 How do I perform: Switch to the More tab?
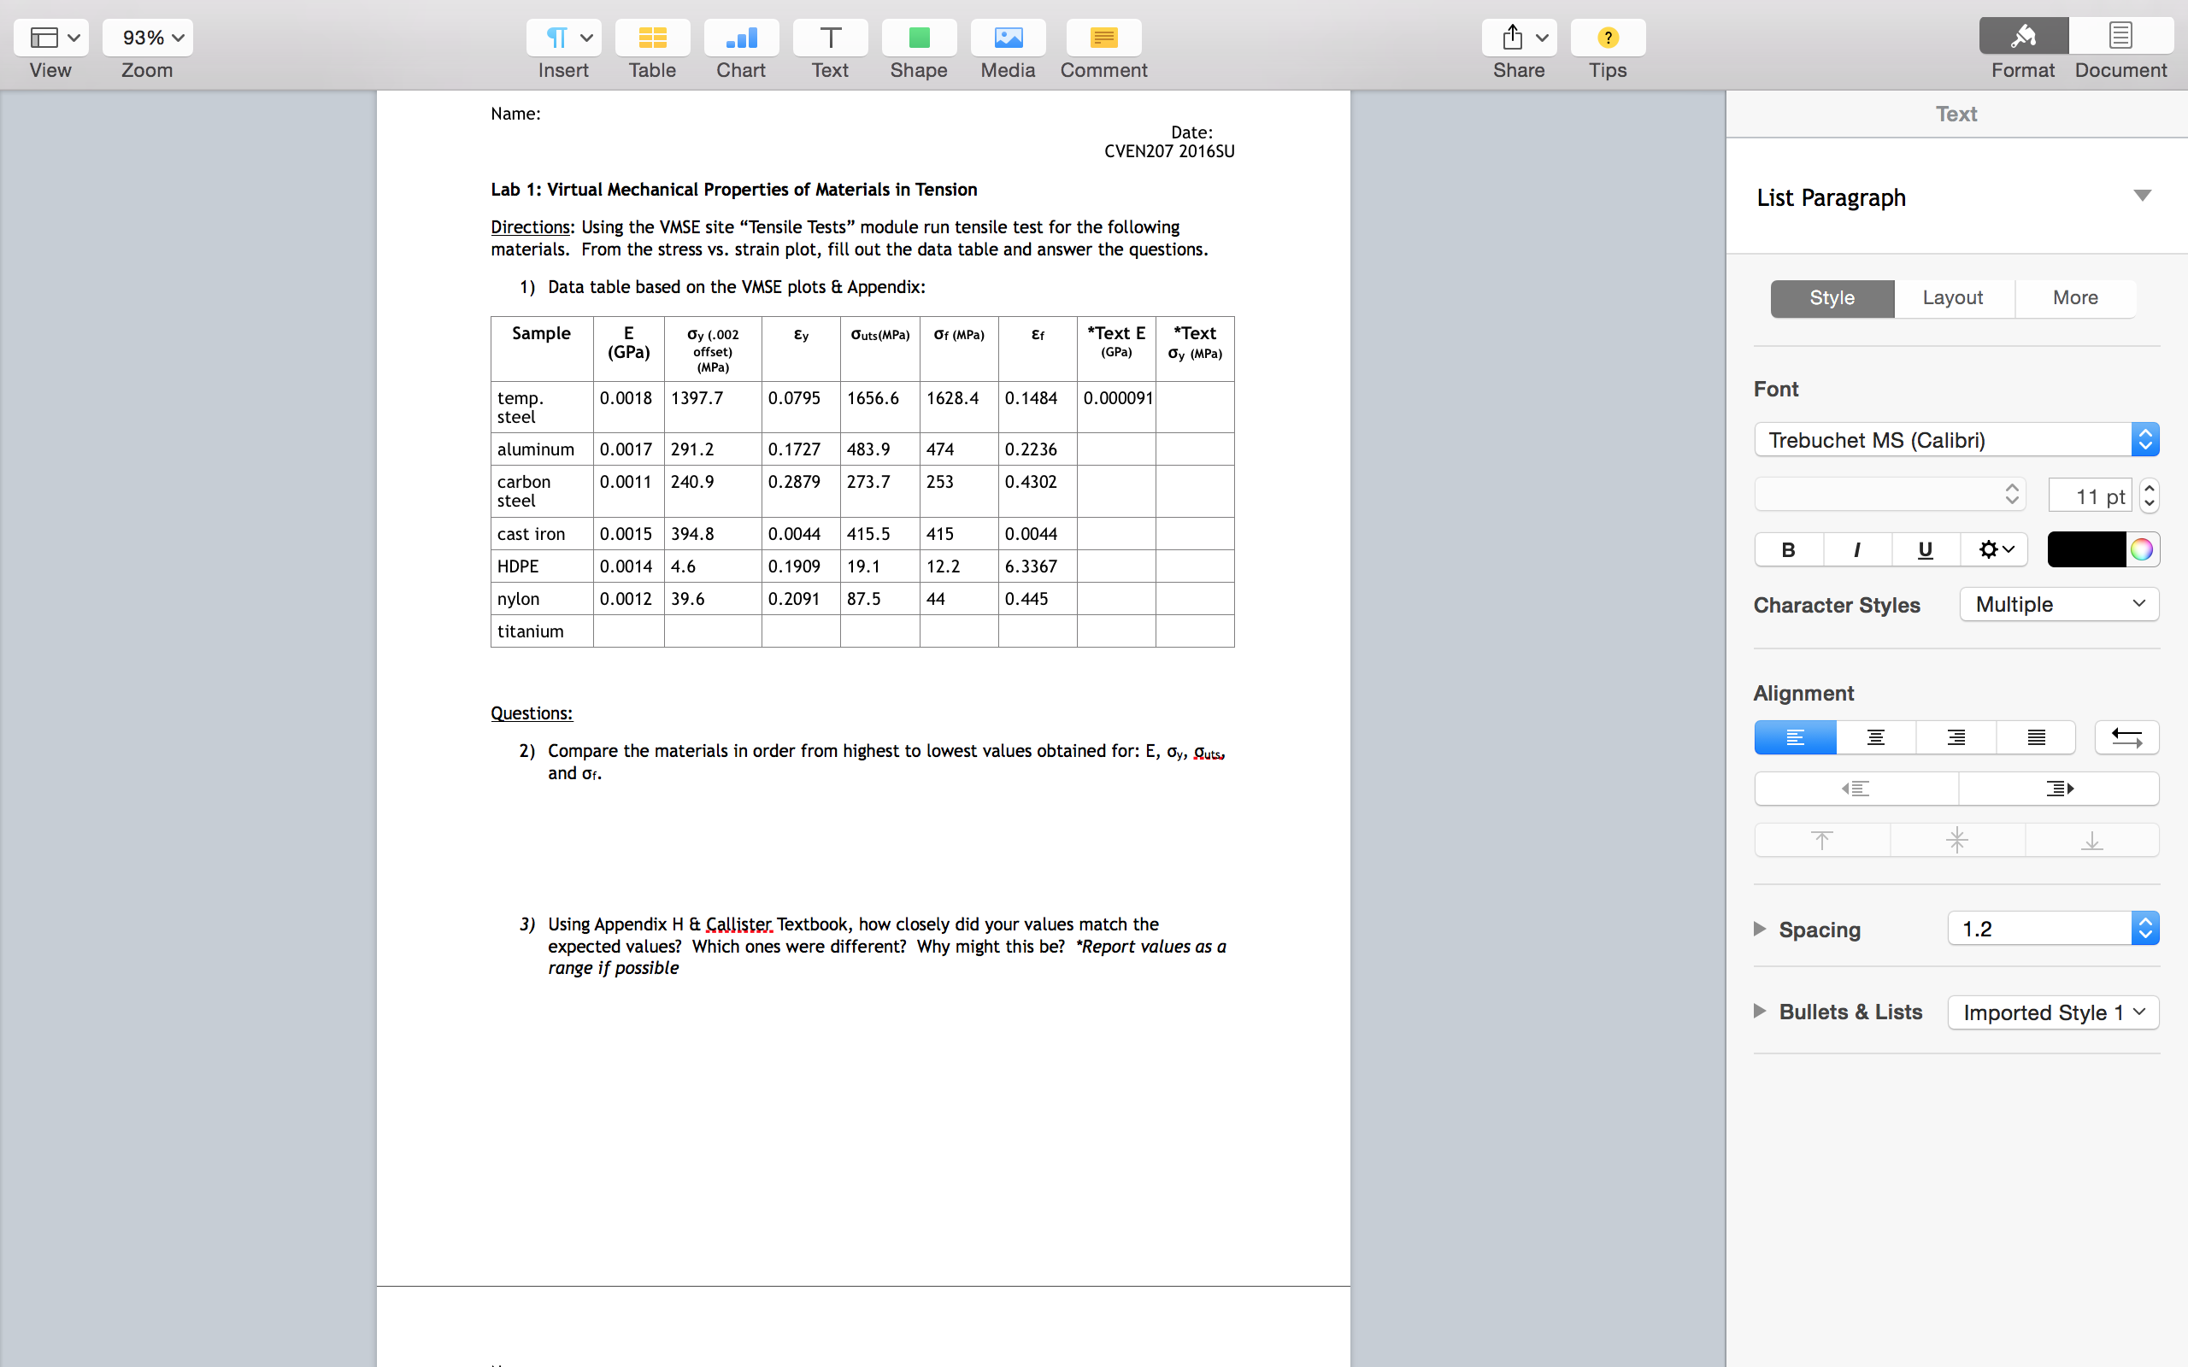(x=2075, y=298)
